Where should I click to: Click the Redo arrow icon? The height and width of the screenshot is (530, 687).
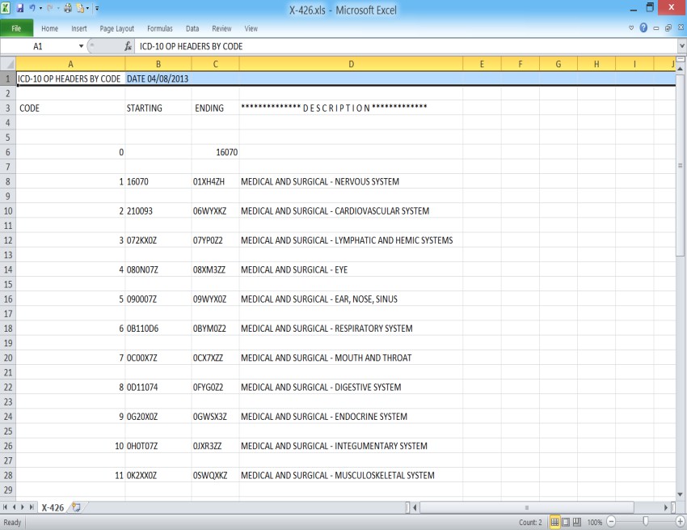coord(50,8)
